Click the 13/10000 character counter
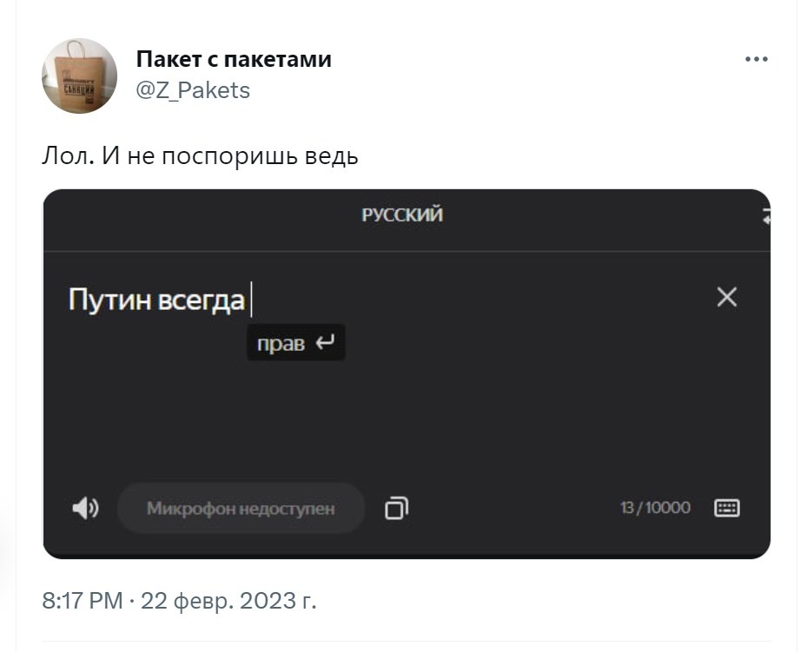The image size is (807, 652). [x=655, y=508]
